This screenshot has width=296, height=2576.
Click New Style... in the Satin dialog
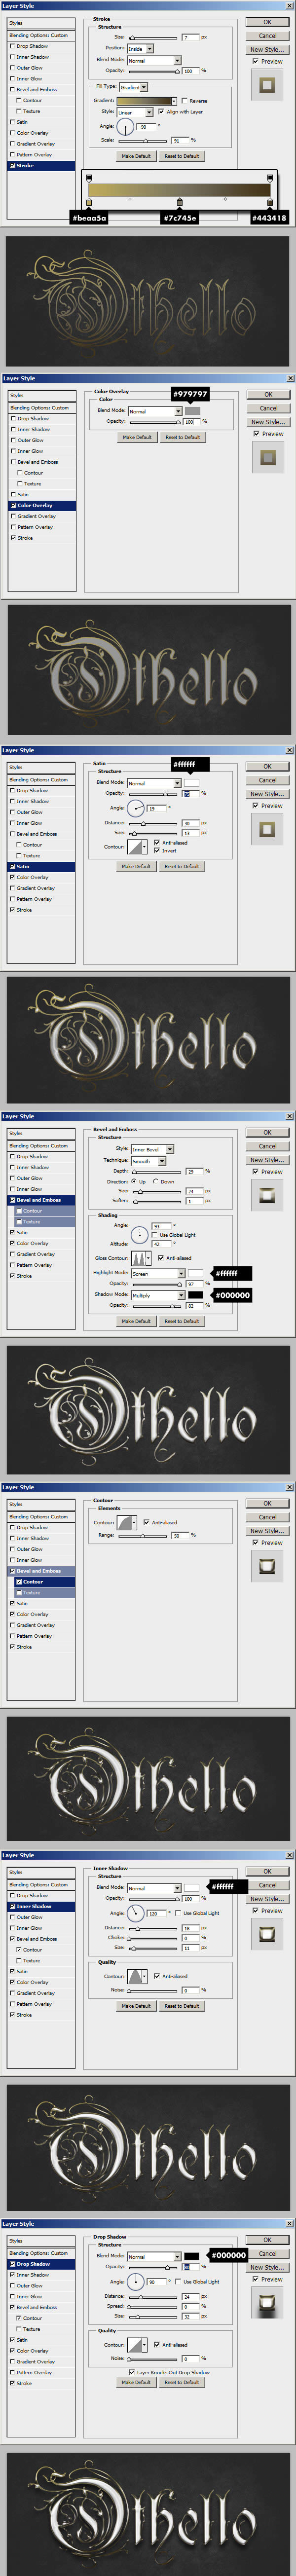point(267,794)
